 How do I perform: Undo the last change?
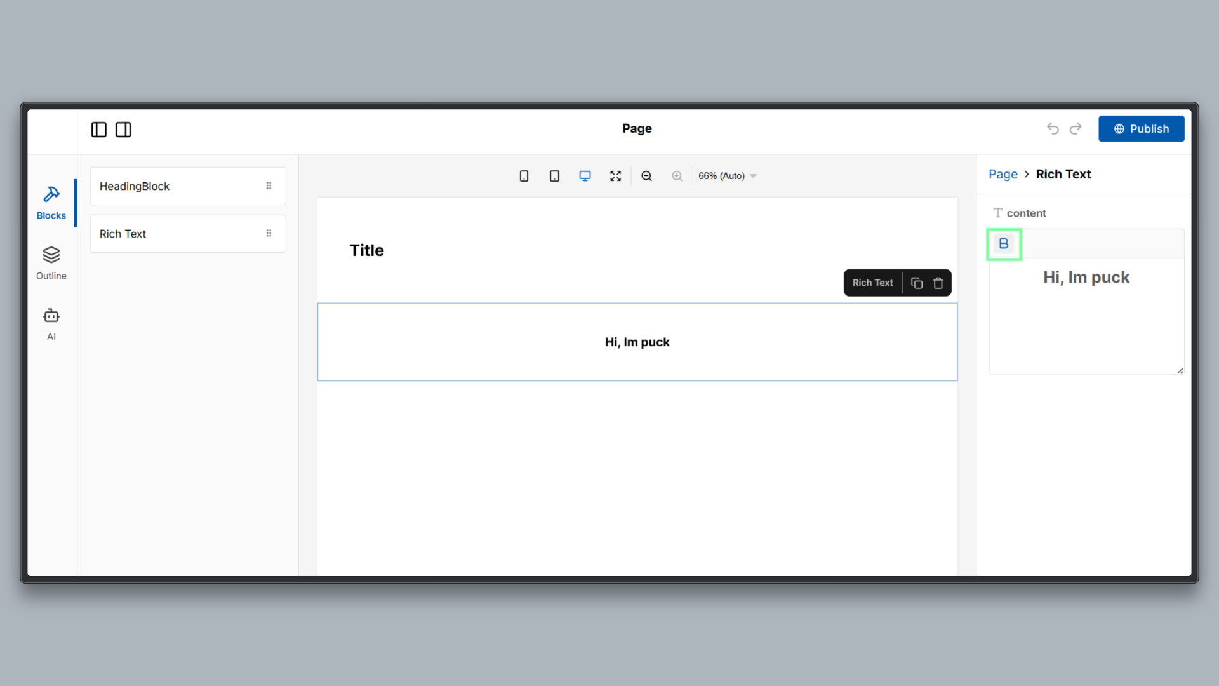[x=1052, y=128]
